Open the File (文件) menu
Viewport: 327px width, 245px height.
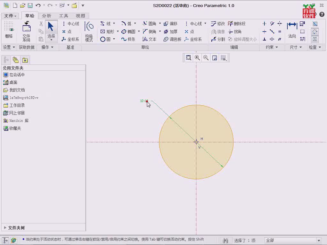click(x=10, y=16)
